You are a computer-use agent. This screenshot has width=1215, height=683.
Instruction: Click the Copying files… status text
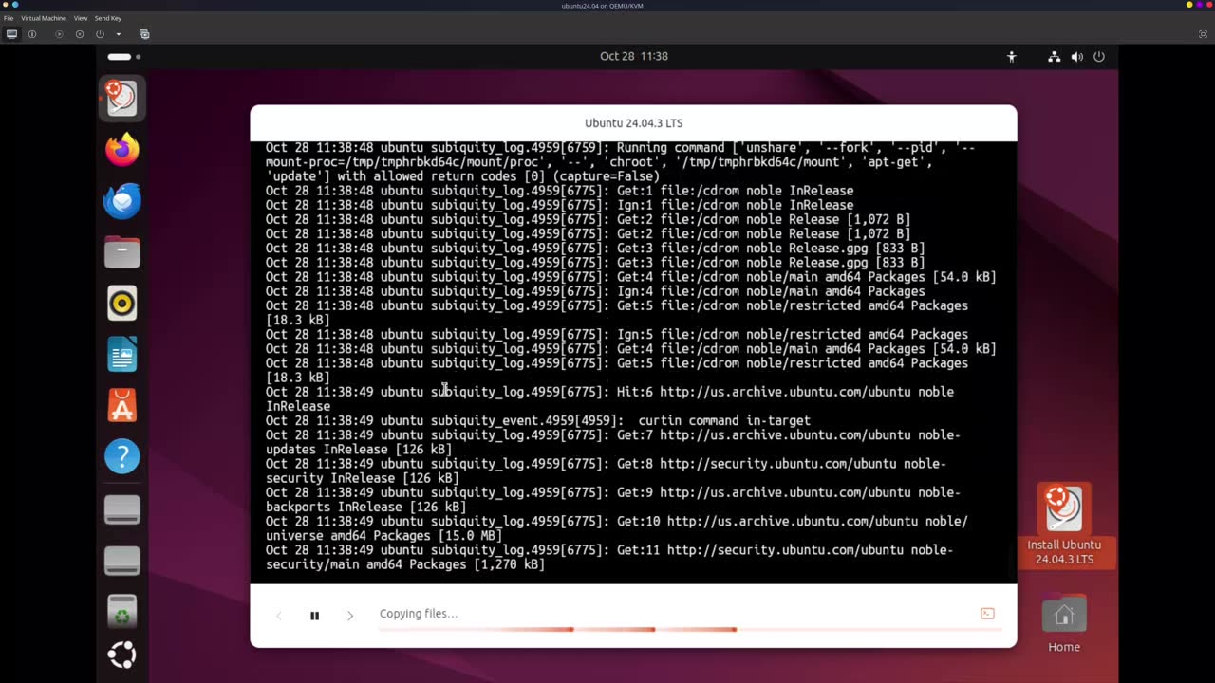coord(419,614)
